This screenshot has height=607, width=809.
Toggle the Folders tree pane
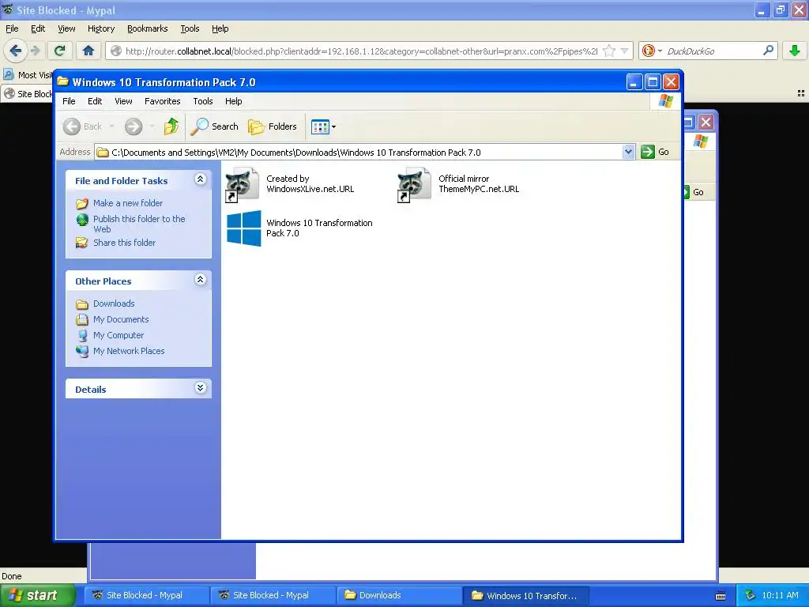point(273,126)
